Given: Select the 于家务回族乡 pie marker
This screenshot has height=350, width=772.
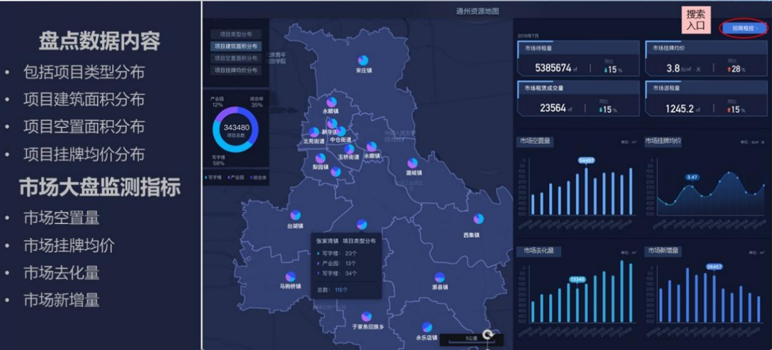Looking at the screenshot, I should 366,317.
